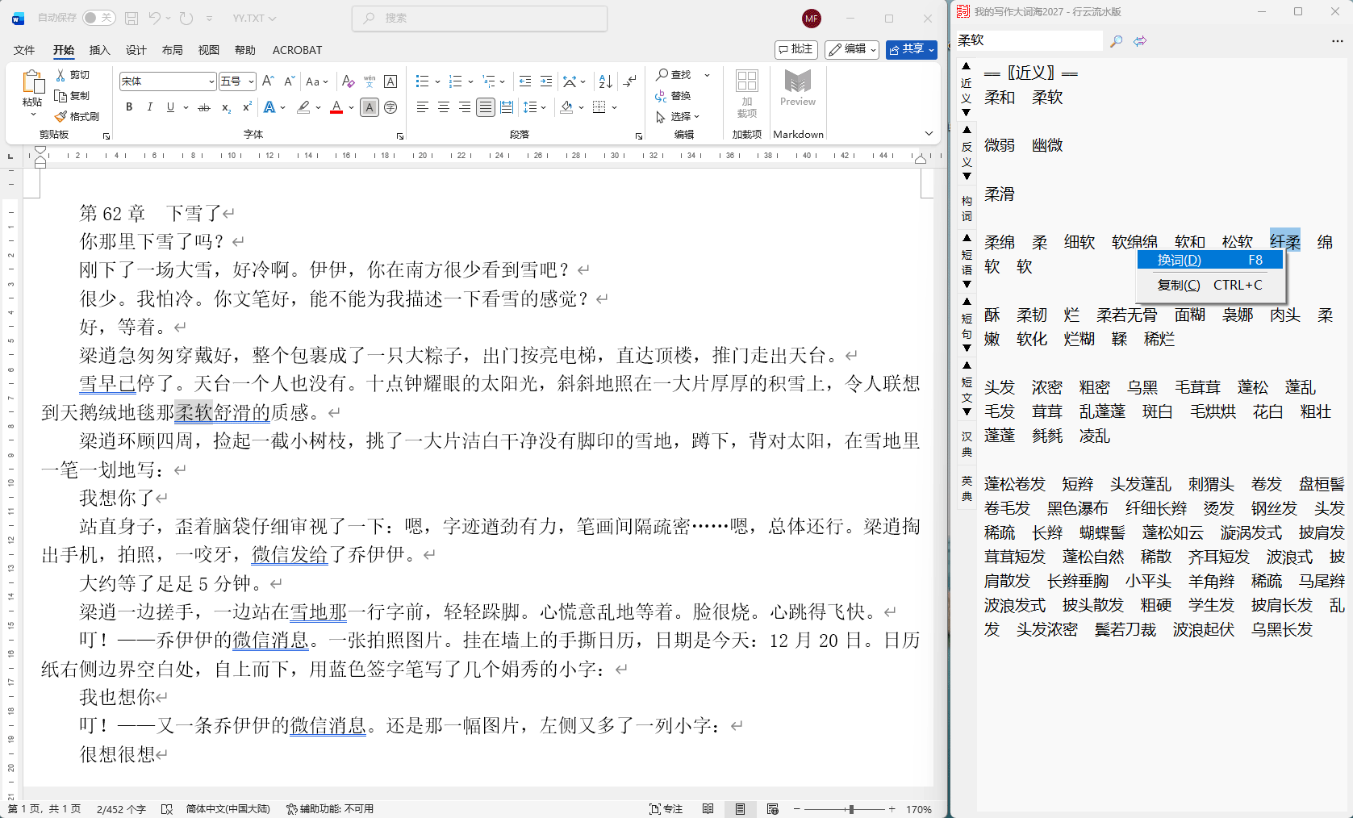
Task: Click the zoom slider handle in status bar
Action: [850, 809]
